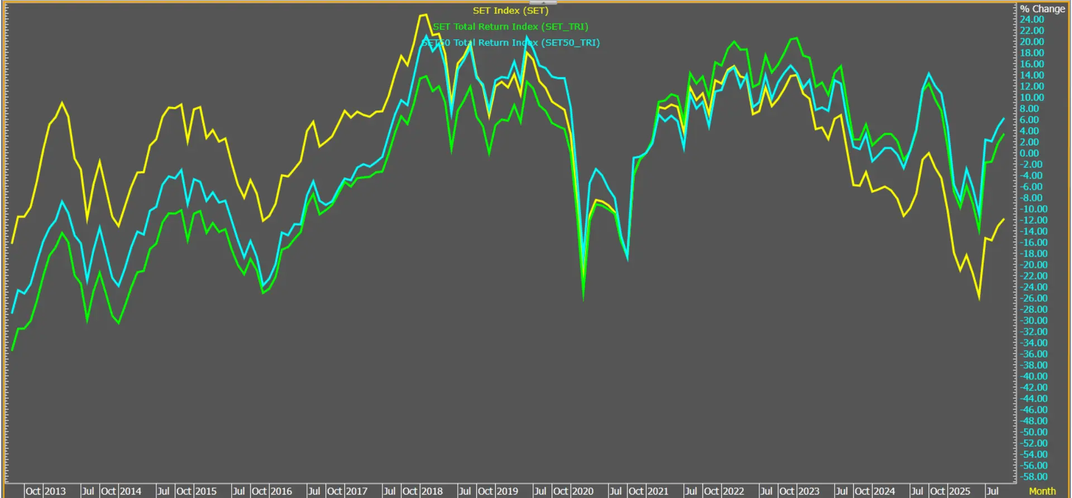Click the -26.00 value on the y-axis
The height and width of the screenshot is (498, 1072).
tap(1033, 298)
